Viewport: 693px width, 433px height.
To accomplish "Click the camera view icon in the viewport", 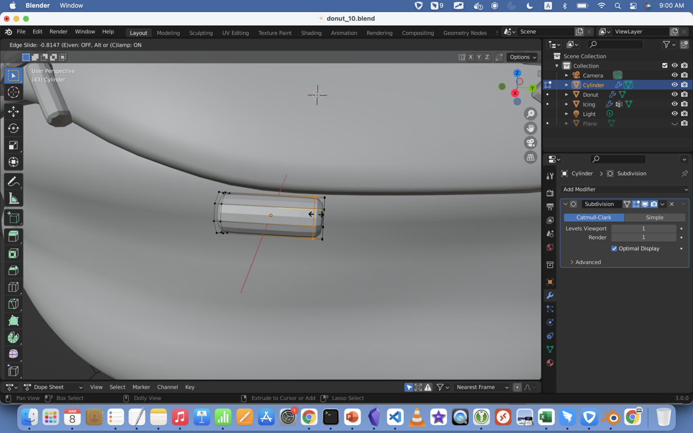I will pos(530,143).
